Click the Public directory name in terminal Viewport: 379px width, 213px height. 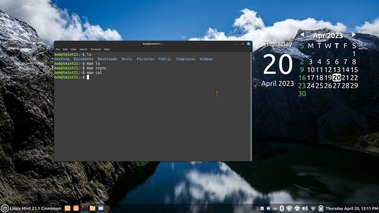click(165, 59)
